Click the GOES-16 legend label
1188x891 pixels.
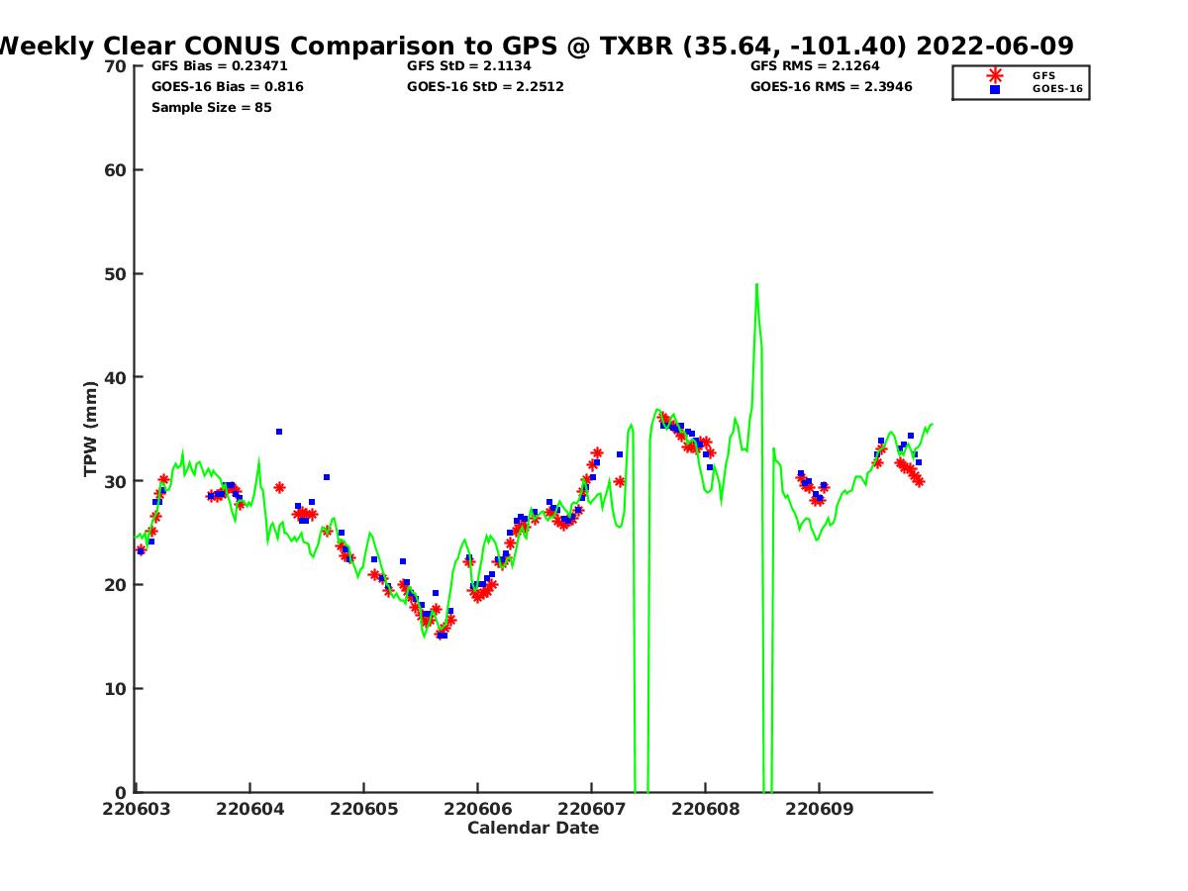click(1057, 89)
